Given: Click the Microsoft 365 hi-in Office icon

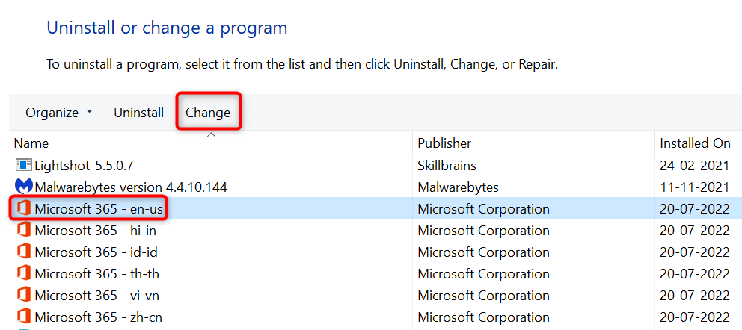Looking at the screenshot, I should (23, 230).
